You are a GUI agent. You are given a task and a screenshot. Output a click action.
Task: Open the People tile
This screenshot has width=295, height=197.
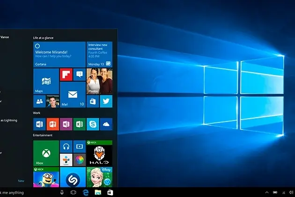[39, 101]
